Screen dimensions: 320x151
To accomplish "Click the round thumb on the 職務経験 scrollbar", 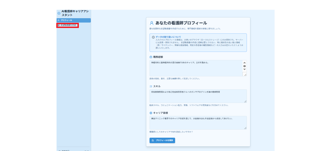I will [244, 66].
